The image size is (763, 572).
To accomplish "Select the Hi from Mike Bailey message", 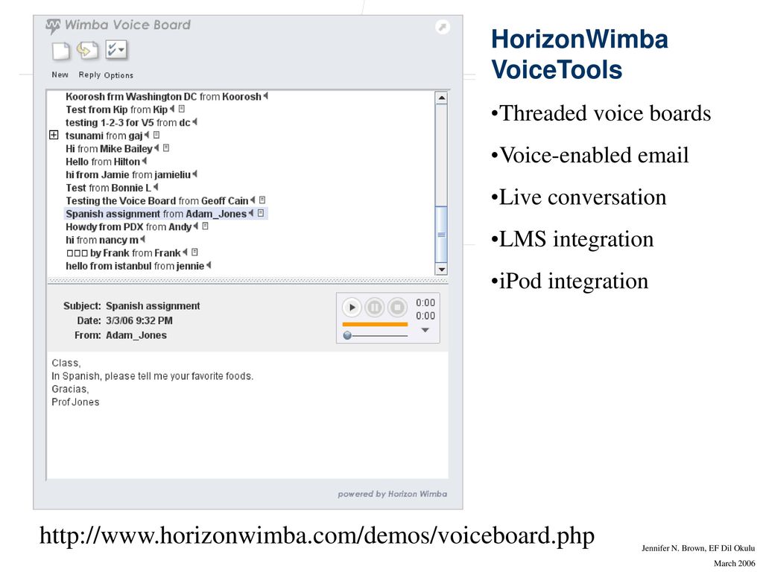I will tap(117, 149).
